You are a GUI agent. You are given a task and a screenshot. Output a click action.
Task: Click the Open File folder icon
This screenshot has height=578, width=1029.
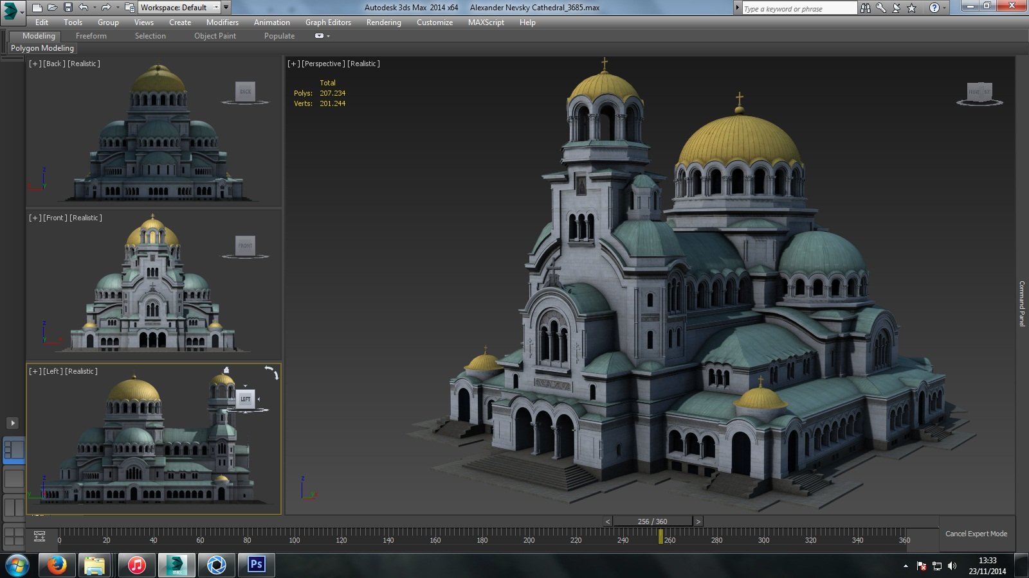[x=52, y=8]
